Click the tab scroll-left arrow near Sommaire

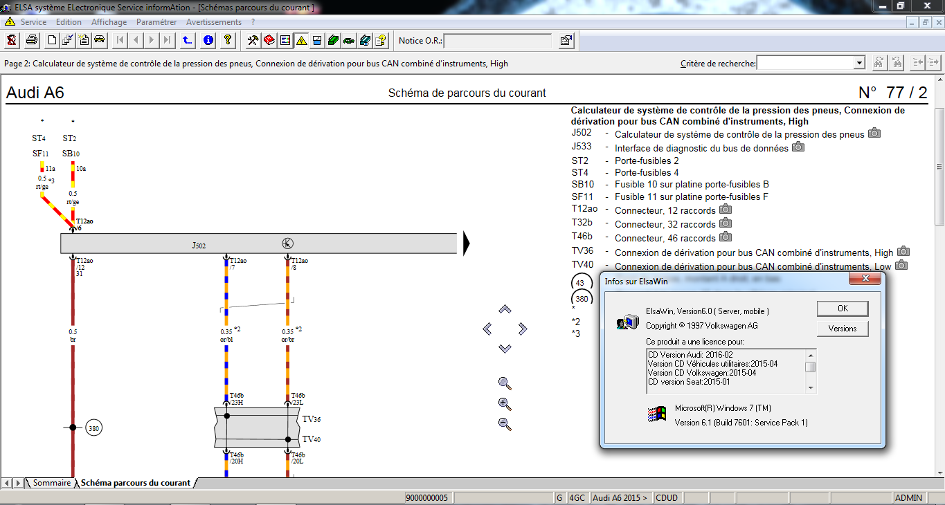click(x=7, y=483)
